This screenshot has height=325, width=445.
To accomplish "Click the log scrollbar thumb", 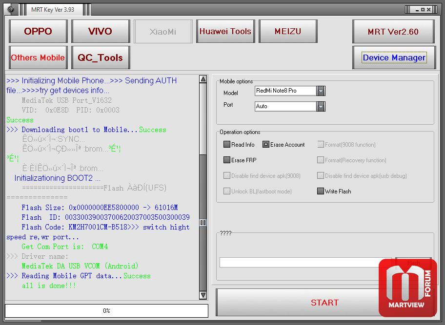I will point(203,222).
